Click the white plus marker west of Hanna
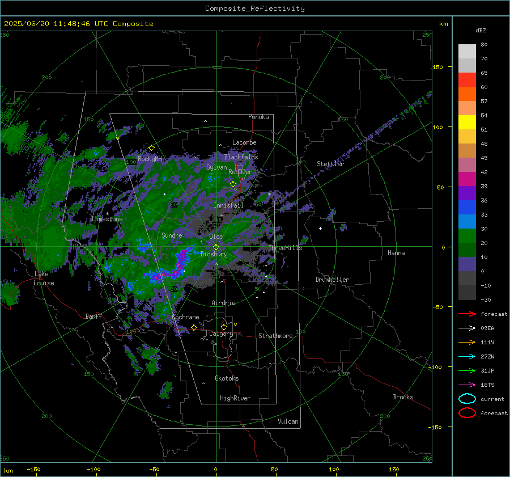510x477 pixels. click(320, 228)
